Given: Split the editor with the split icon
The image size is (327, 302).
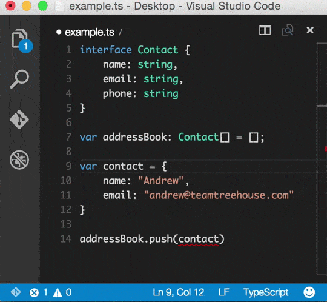Looking at the screenshot, I should tap(265, 30).
